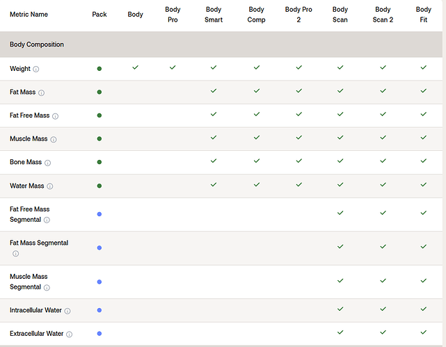Click the Extracellular Water metric label
The width and height of the screenshot is (446, 347).
tap(36, 333)
